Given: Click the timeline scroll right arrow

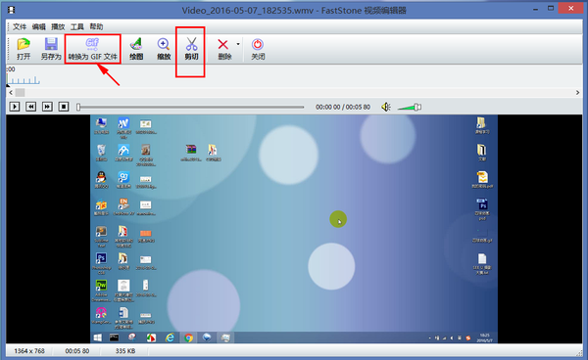Looking at the screenshot, I should pos(577,92).
